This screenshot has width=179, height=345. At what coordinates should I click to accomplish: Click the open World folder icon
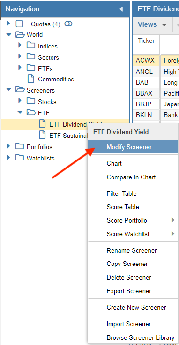point(20,34)
